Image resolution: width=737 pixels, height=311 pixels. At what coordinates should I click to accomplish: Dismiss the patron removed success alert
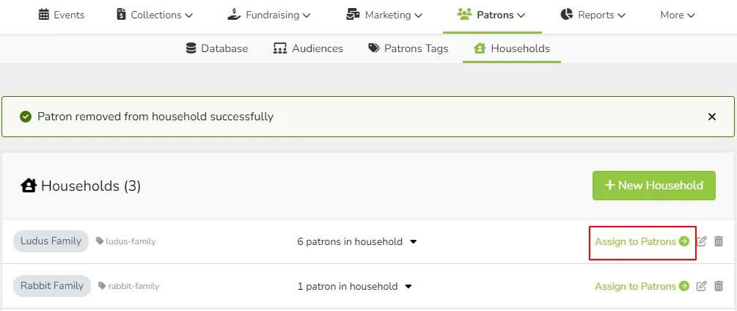click(x=711, y=117)
